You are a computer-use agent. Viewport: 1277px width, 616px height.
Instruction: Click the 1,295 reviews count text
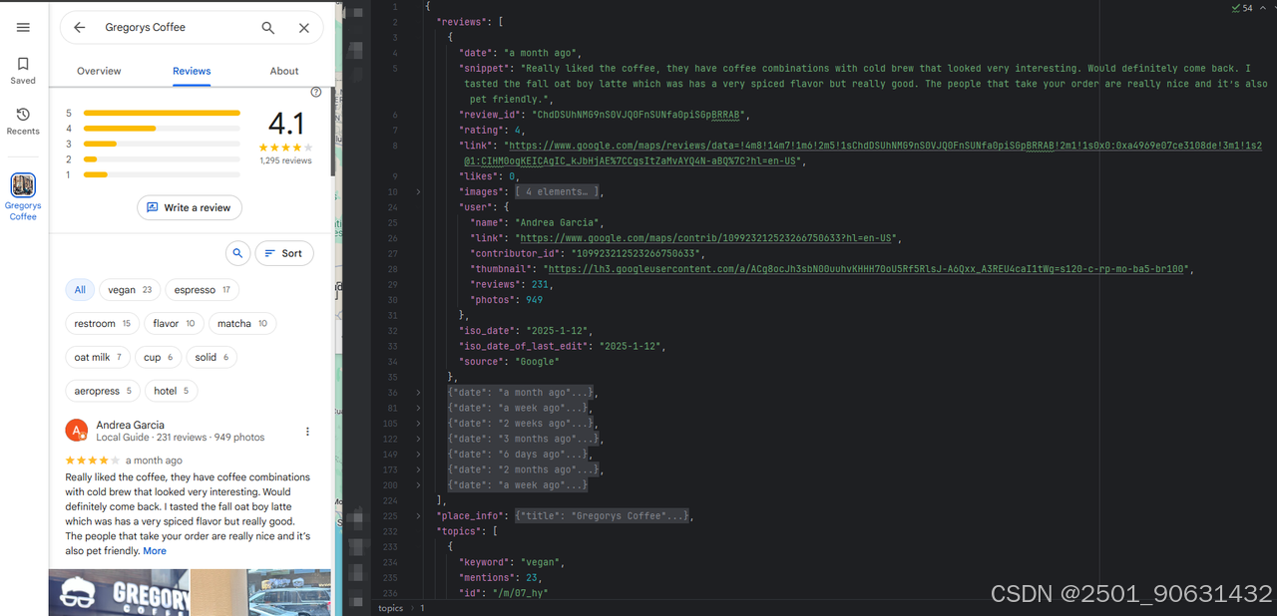point(285,160)
